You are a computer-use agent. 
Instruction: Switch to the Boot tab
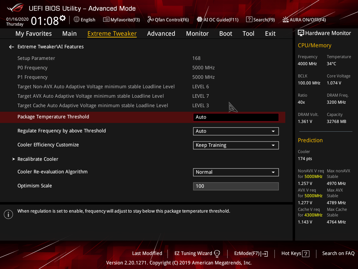point(225,34)
